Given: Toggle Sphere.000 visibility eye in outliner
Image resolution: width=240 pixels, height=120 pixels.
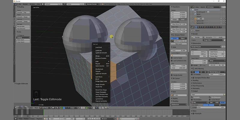Looking at the screenshot, I should [221, 21].
